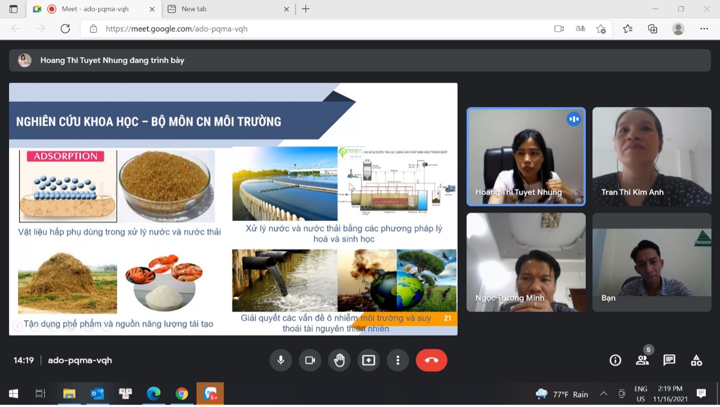Image resolution: width=720 pixels, height=407 pixels.
Task: Open the more options three-dot menu
Action: pos(398,360)
